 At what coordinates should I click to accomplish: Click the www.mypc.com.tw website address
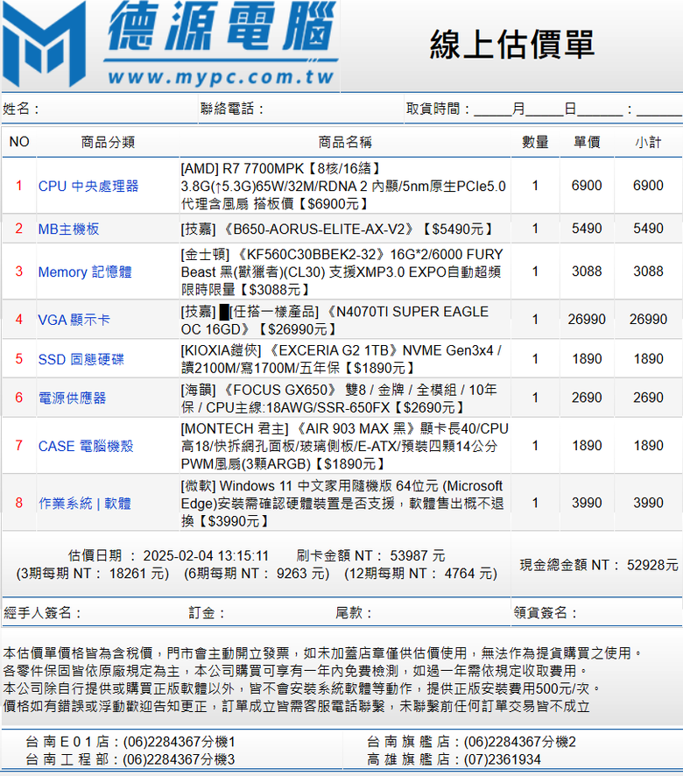point(221,77)
